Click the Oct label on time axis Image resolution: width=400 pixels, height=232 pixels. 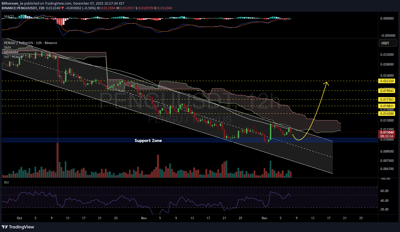tap(19, 218)
